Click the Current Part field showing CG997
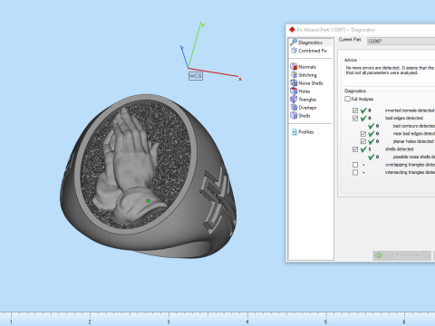The height and width of the screenshot is (326, 435). tap(401, 41)
